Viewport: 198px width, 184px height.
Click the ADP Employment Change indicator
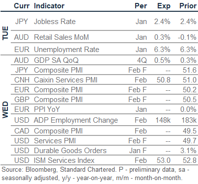(x=76, y=120)
